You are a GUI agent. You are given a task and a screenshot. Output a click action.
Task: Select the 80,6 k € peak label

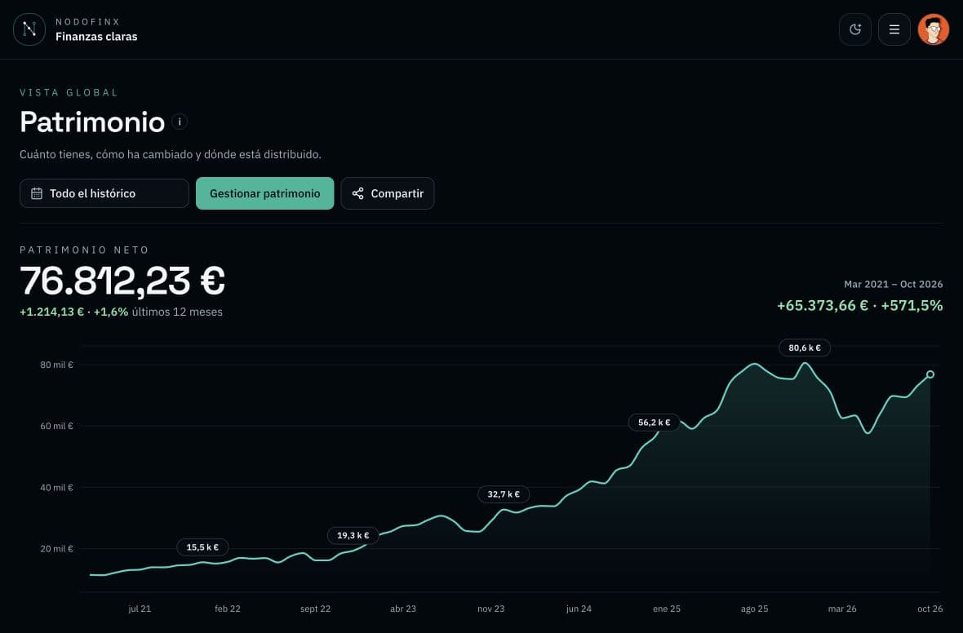[x=805, y=347]
